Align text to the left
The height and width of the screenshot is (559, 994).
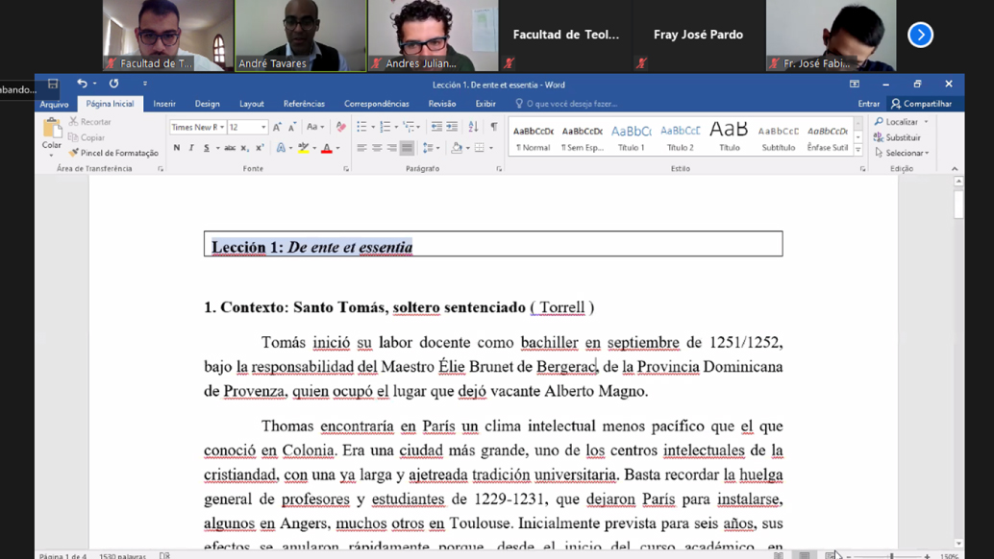(x=362, y=148)
